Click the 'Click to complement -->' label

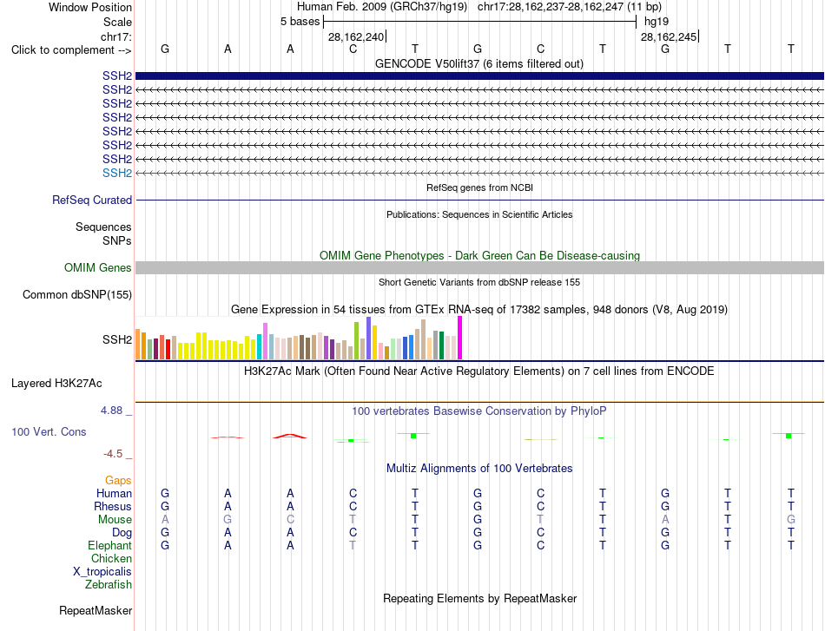pyautogui.click(x=71, y=50)
